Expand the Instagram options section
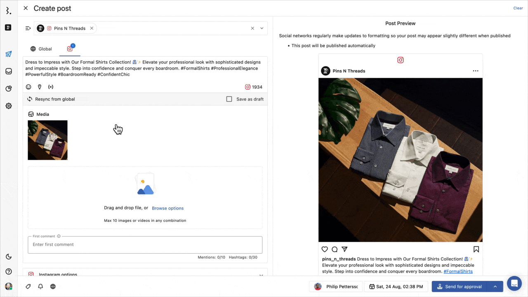This screenshot has width=528, height=297. 261,275
